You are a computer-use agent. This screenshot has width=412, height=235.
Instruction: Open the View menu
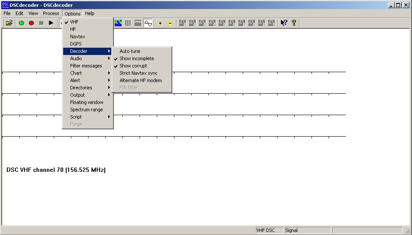click(33, 13)
